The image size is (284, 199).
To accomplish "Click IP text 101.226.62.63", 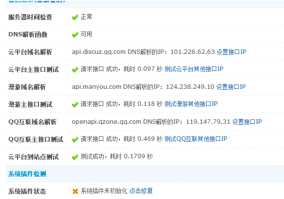I will (192, 52).
